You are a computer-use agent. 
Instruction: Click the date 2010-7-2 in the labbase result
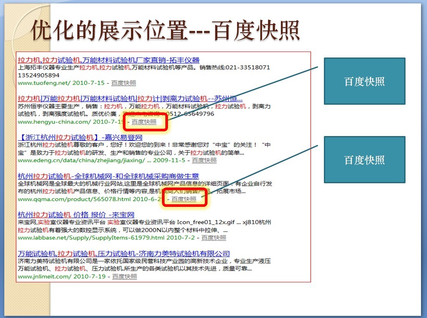coord(180,238)
